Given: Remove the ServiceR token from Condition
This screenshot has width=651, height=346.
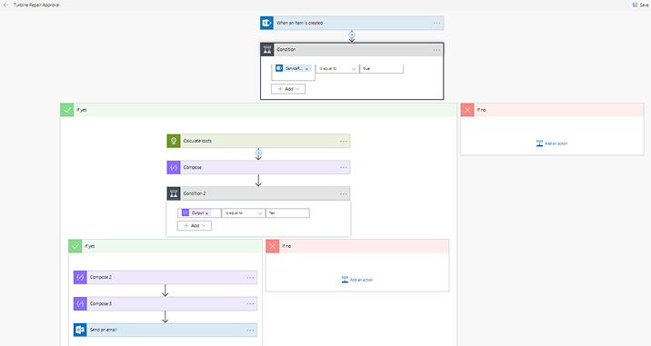Looking at the screenshot, I should tap(306, 69).
